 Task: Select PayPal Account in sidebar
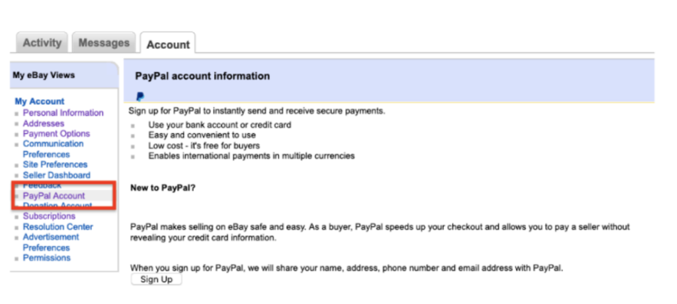[x=54, y=196]
